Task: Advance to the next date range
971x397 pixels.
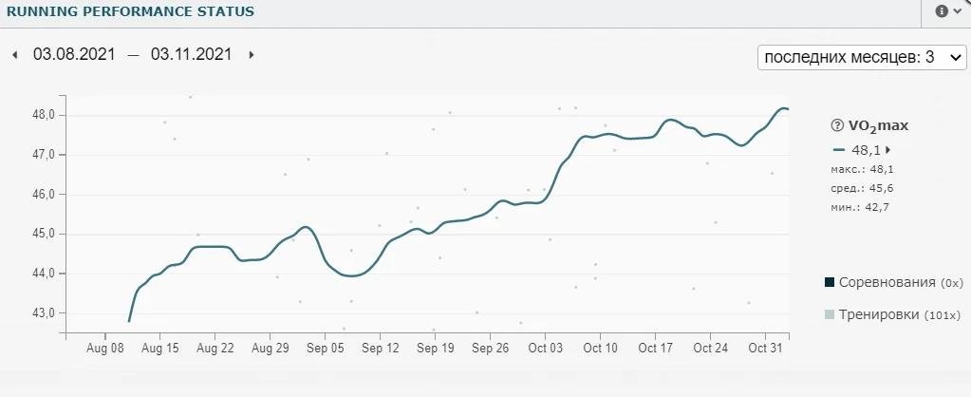Action: tap(251, 55)
